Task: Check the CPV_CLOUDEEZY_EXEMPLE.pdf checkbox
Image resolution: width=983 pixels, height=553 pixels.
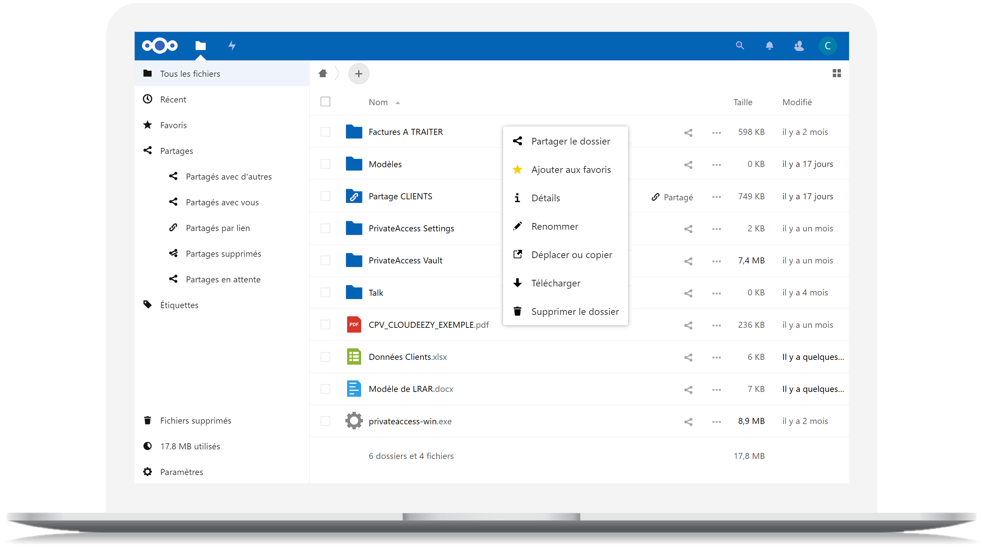Action: [x=325, y=324]
